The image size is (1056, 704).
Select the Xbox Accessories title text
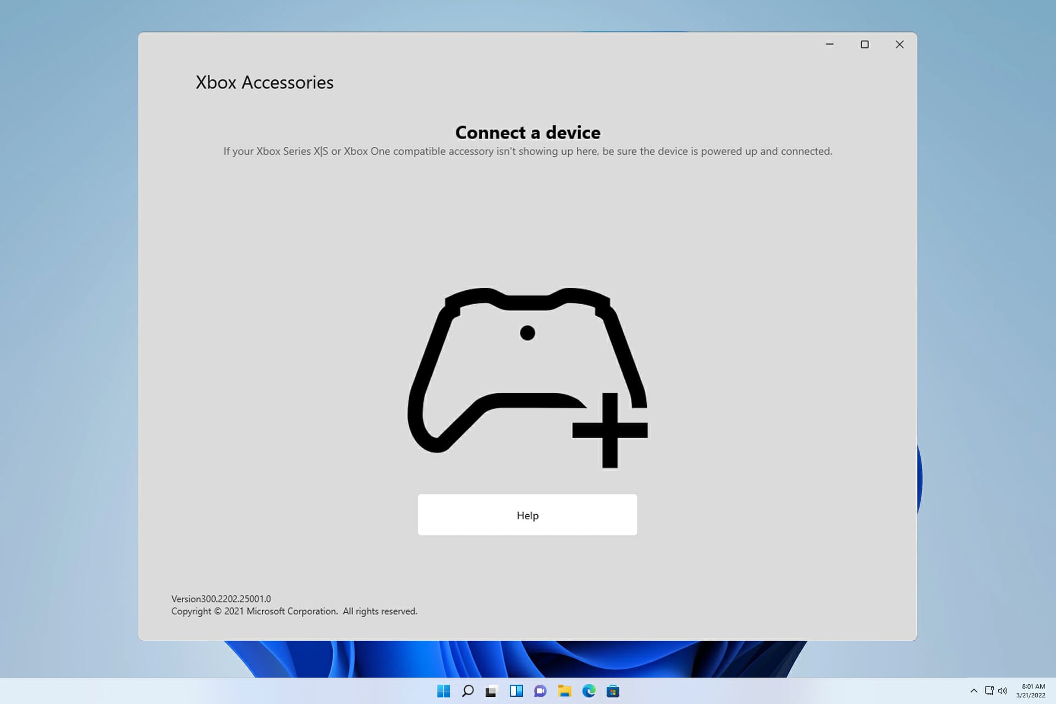(x=265, y=82)
